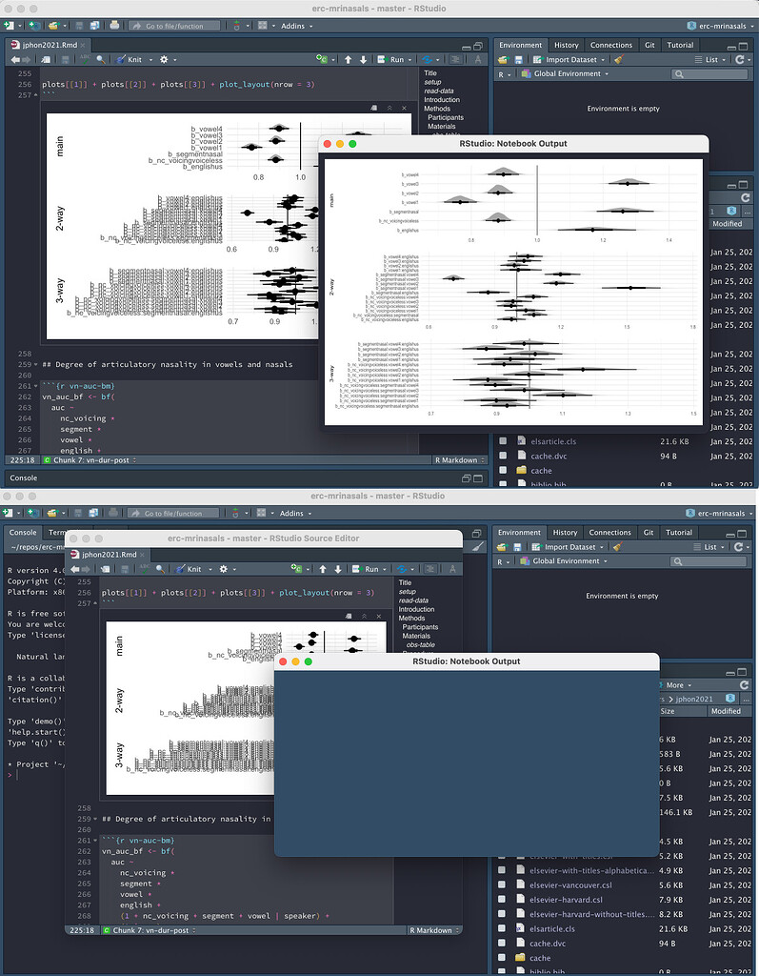
Task: Click Insert chunk icon in top window editor
Action: click(x=322, y=59)
